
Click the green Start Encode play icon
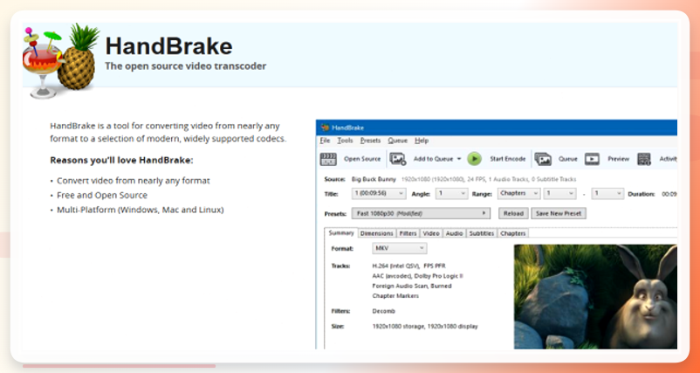pyautogui.click(x=474, y=159)
